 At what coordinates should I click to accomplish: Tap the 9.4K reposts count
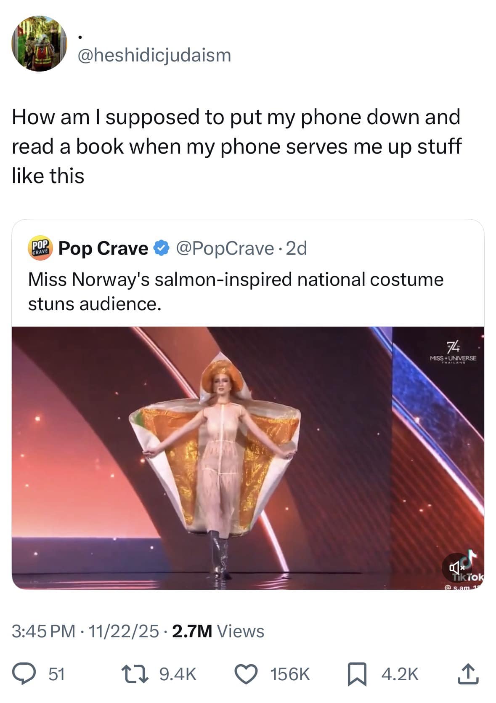pyautogui.click(x=178, y=674)
